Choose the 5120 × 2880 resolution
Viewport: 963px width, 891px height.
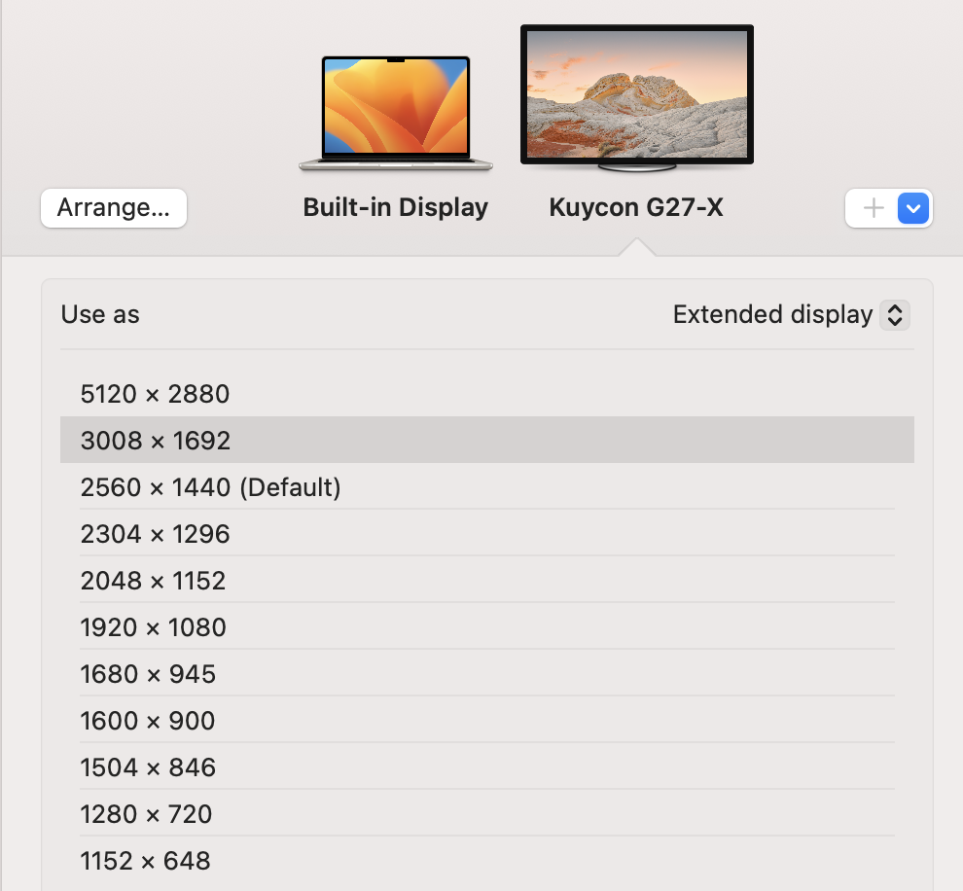tap(487, 394)
